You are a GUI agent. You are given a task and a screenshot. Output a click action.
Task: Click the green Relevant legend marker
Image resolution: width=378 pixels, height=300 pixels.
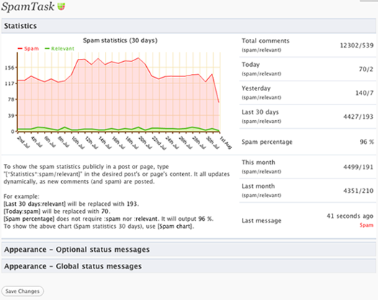point(47,49)
